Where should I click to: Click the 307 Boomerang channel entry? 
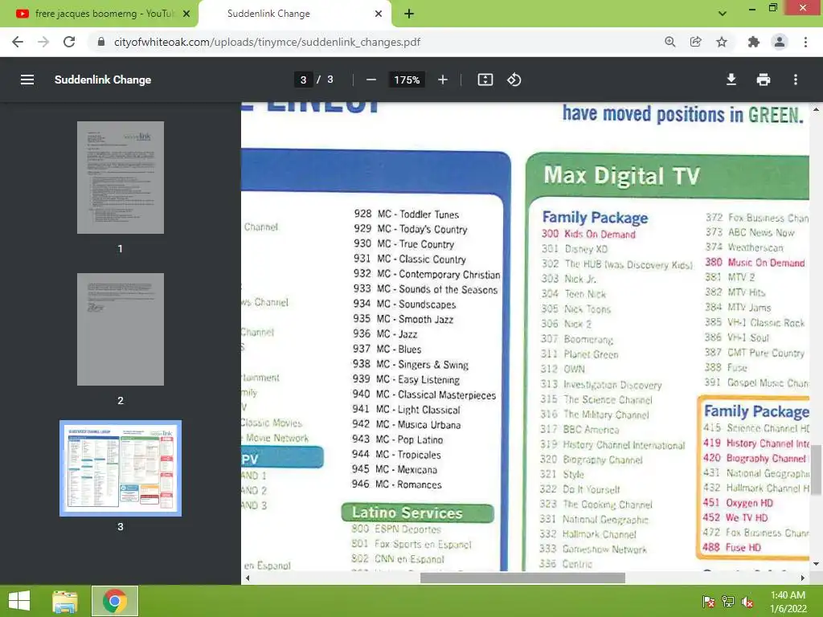(577, 340)
